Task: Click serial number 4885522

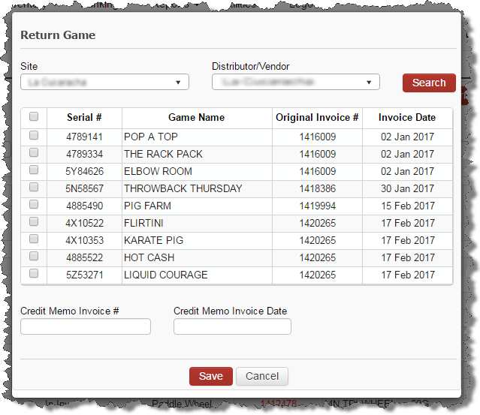Action: 84,258
